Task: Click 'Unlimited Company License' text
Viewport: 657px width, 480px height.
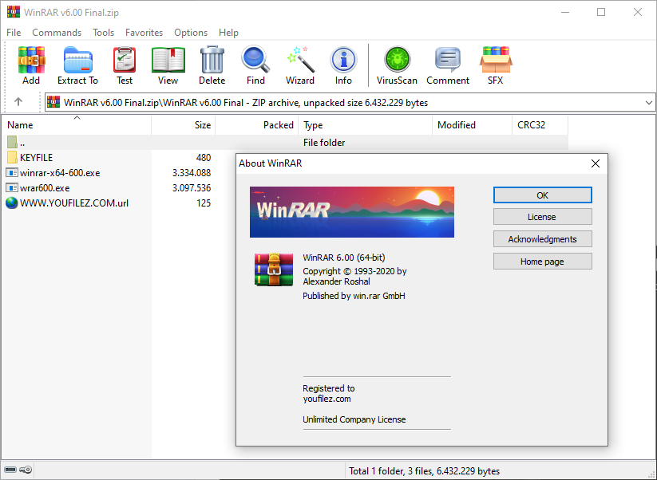Action: click(x=354, y=419)
